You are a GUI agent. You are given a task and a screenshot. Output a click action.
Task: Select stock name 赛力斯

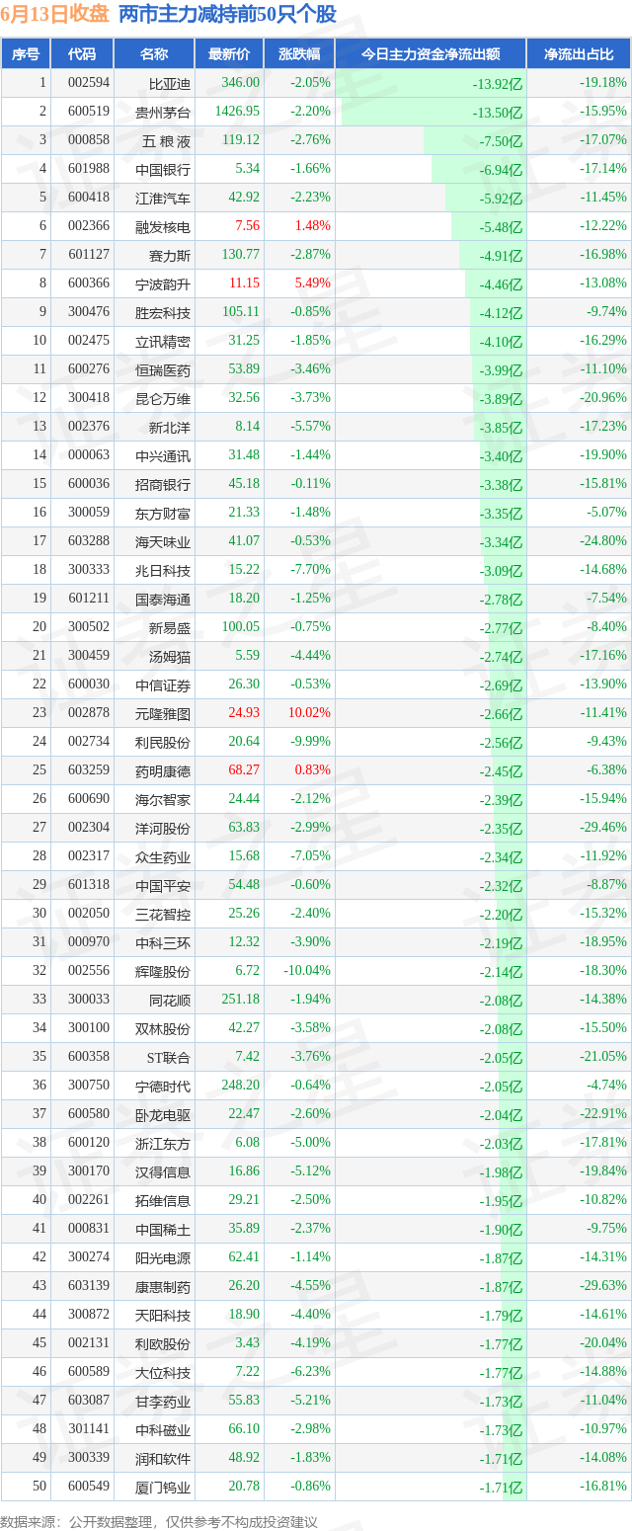pyautogui.click(x=170, y=255)
